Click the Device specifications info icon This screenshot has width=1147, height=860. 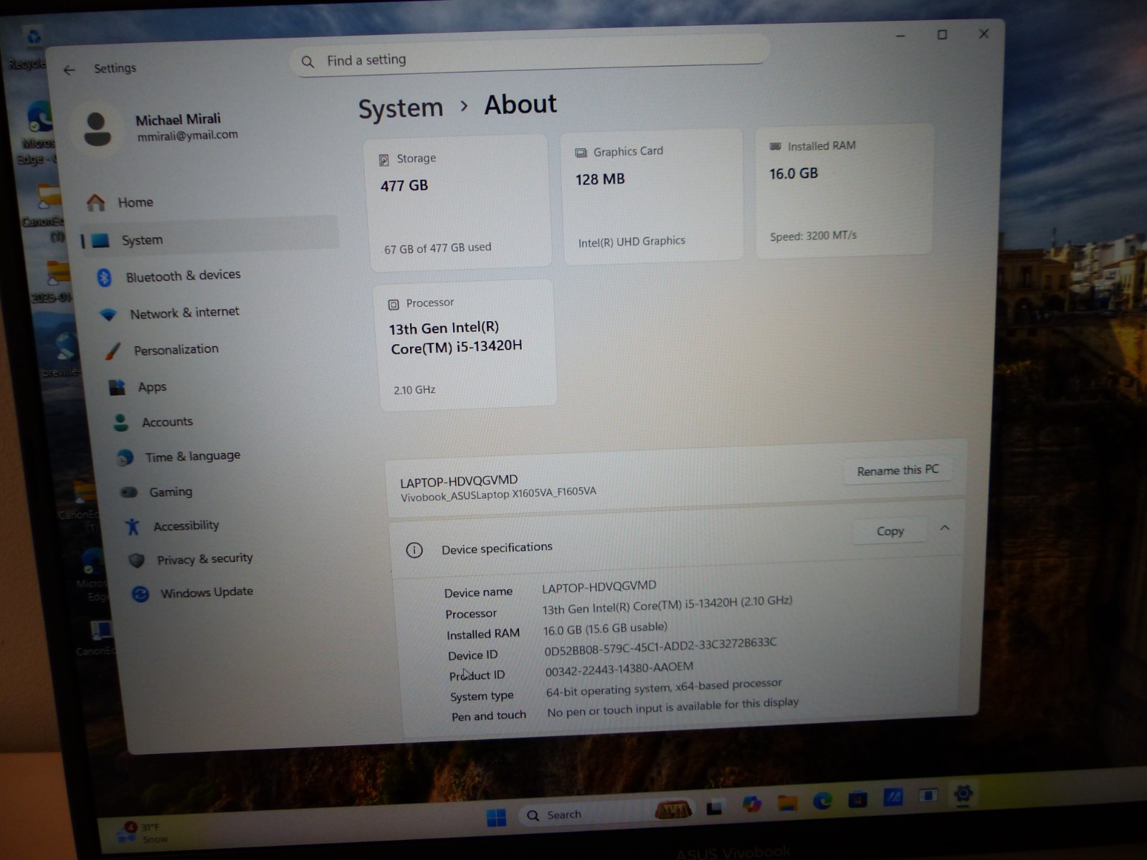(414, 550)
